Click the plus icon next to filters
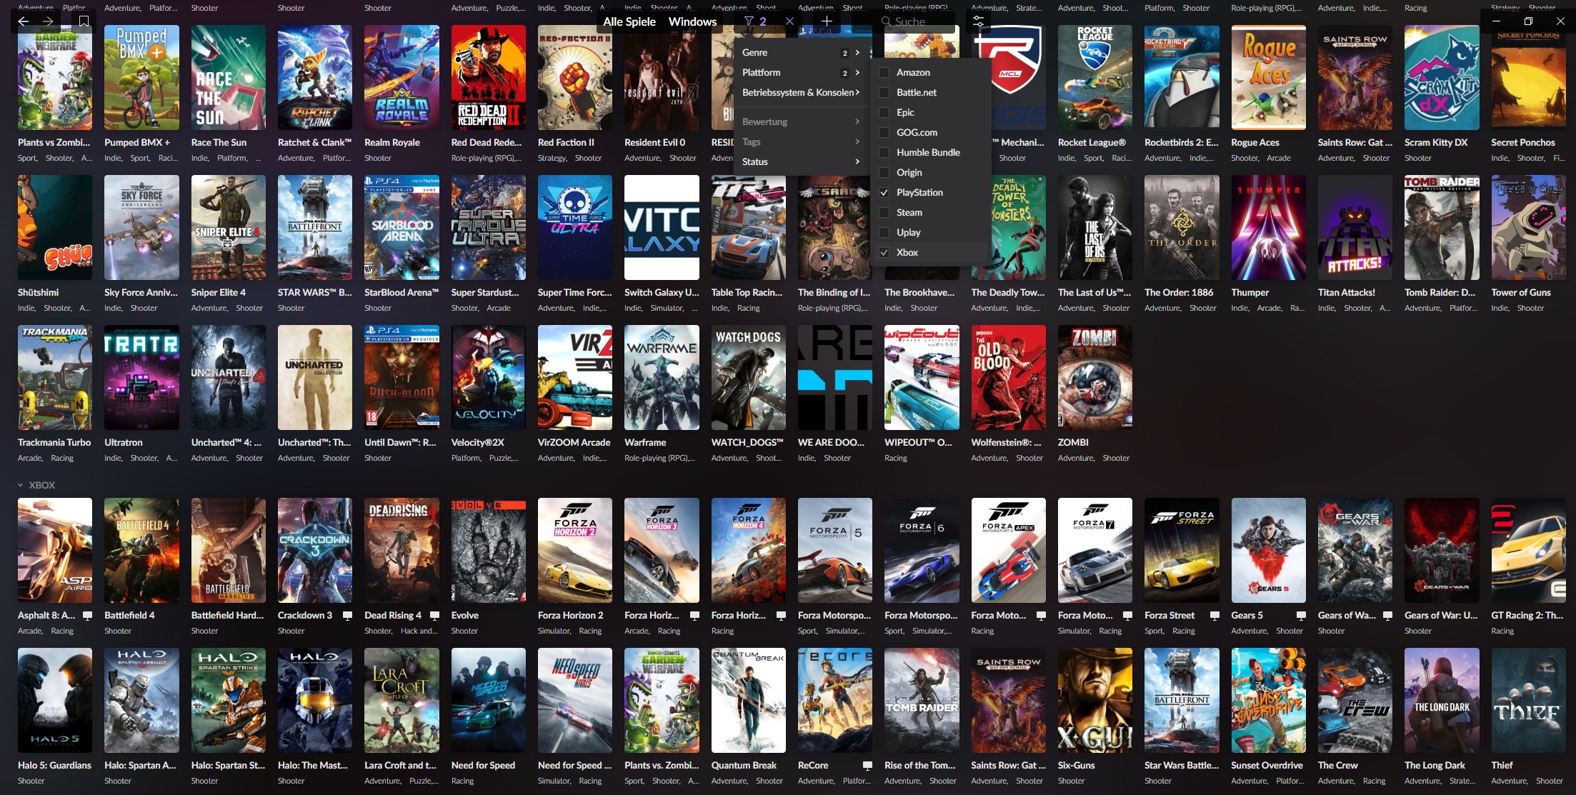This screenshot has width=1576, height=795. pyautogui.click(x=827, y=21)
